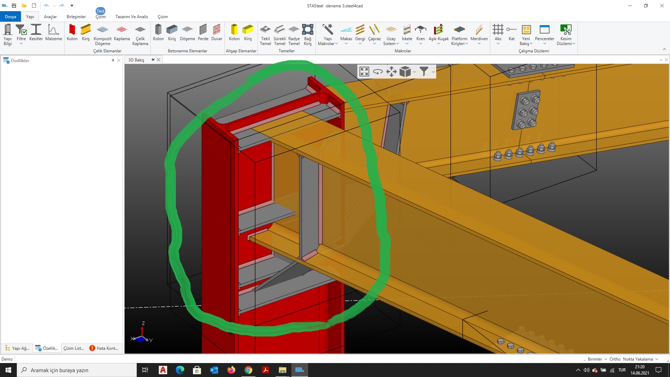The width and height of the screenshot is (670, 377).
Task: Activate the orbit rotate view tool
Action: click(x=378, y=72)
